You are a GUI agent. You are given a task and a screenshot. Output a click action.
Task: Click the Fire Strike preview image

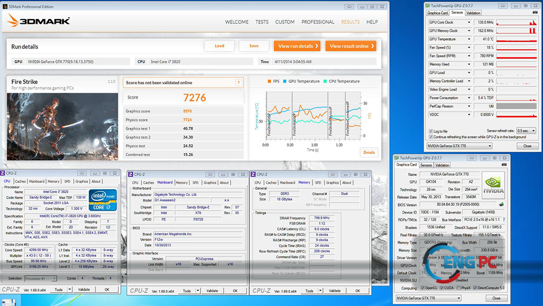(63, 126)
